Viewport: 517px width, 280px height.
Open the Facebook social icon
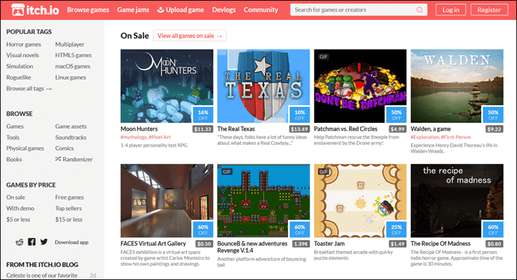(x=32, y=242)
